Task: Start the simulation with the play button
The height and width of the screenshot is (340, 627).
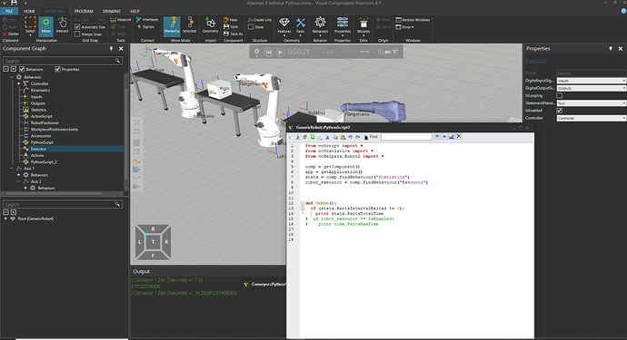Action: click(x=280, y=52)
